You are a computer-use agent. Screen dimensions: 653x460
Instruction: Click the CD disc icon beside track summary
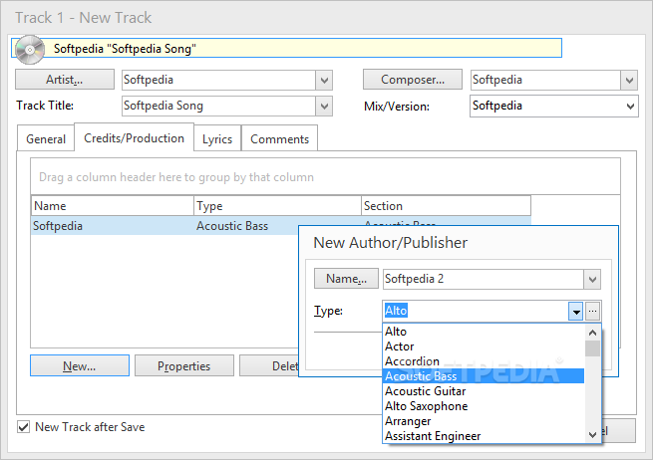[30, 50]
